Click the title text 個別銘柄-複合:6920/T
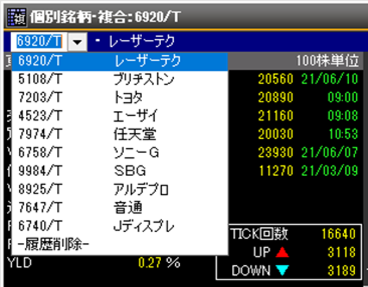This screenshot has height=287, width=368. click(x=105, y=17)
